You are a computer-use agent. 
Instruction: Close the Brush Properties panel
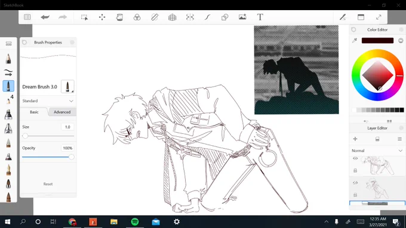72,42
